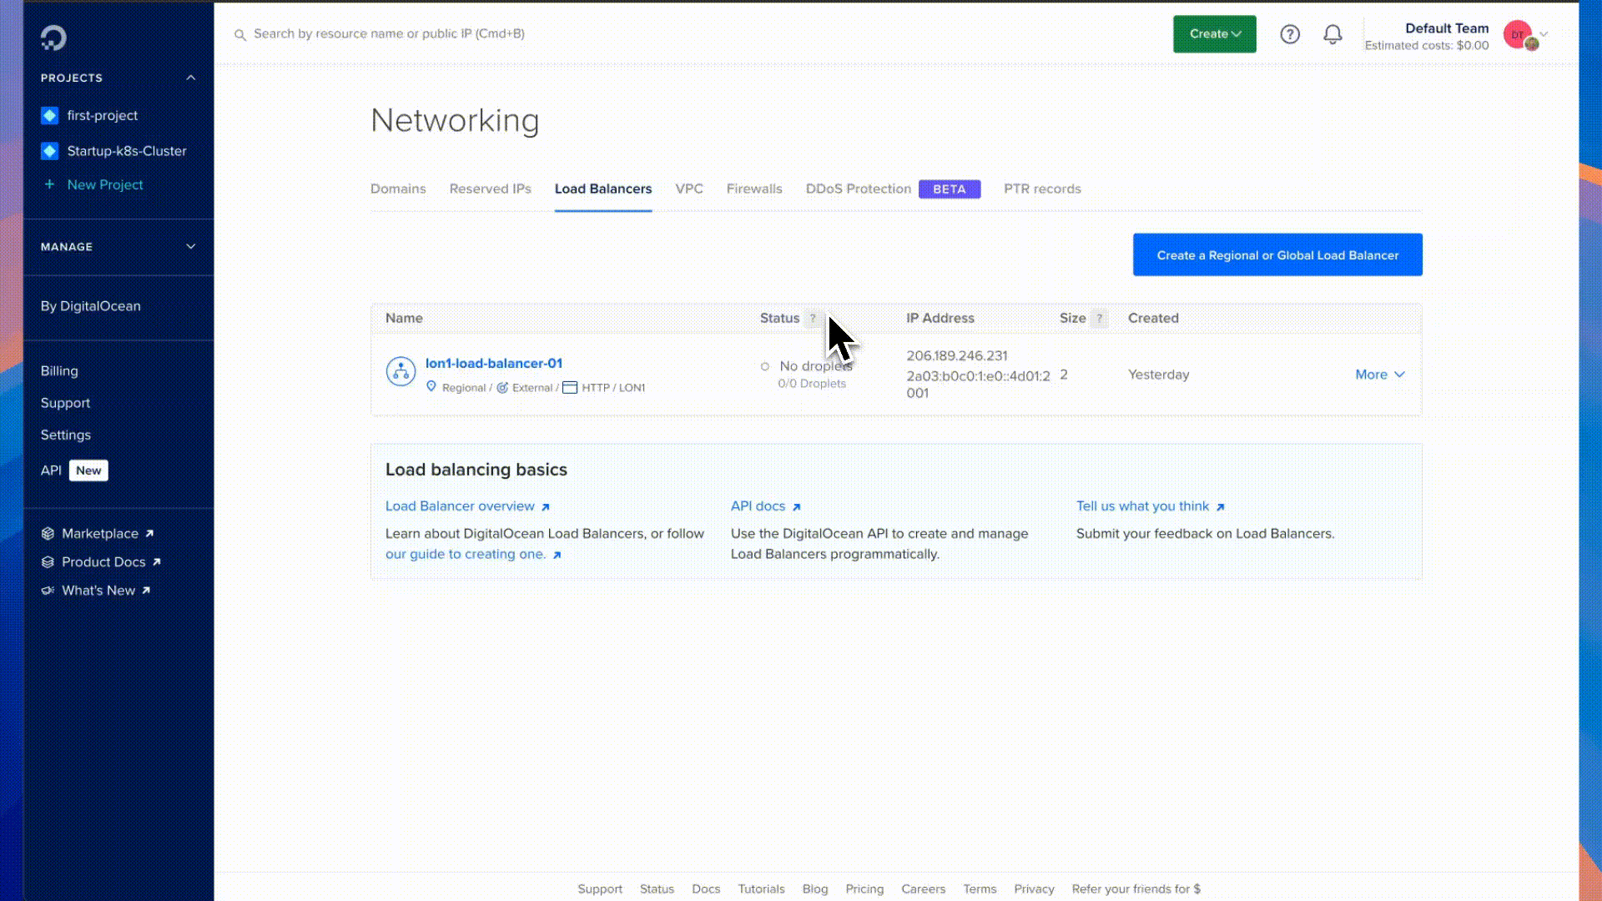Switch to the Firewalls tab
Viewport: 1602px width, 901px height.
pos(754,189)
